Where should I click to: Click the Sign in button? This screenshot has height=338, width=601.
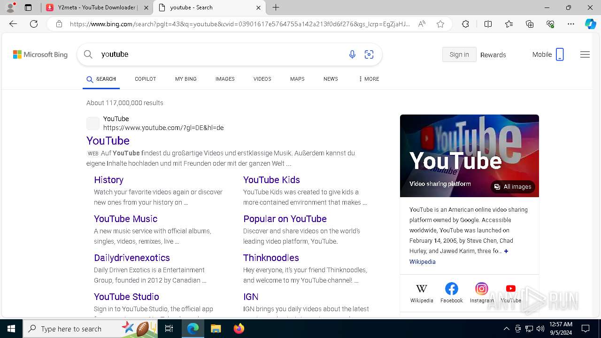(x=459, y=54)
